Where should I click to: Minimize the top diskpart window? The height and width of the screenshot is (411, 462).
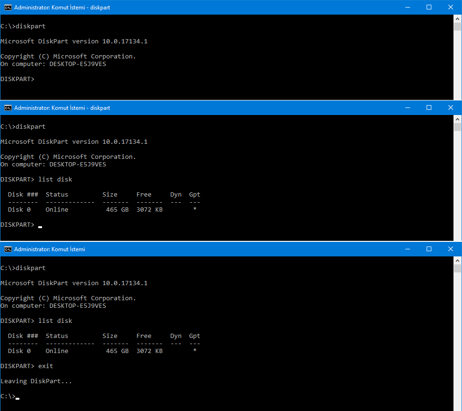pyautogui.click(x=408, y=8)
